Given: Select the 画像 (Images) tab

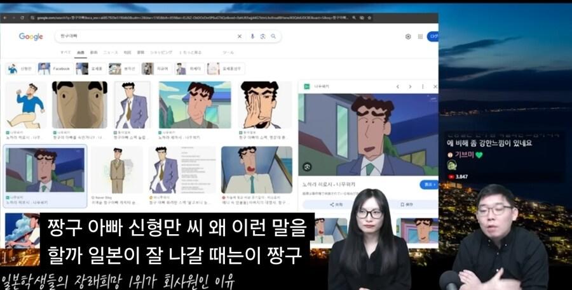Looking at the screenshot, I should coord(81,53).
